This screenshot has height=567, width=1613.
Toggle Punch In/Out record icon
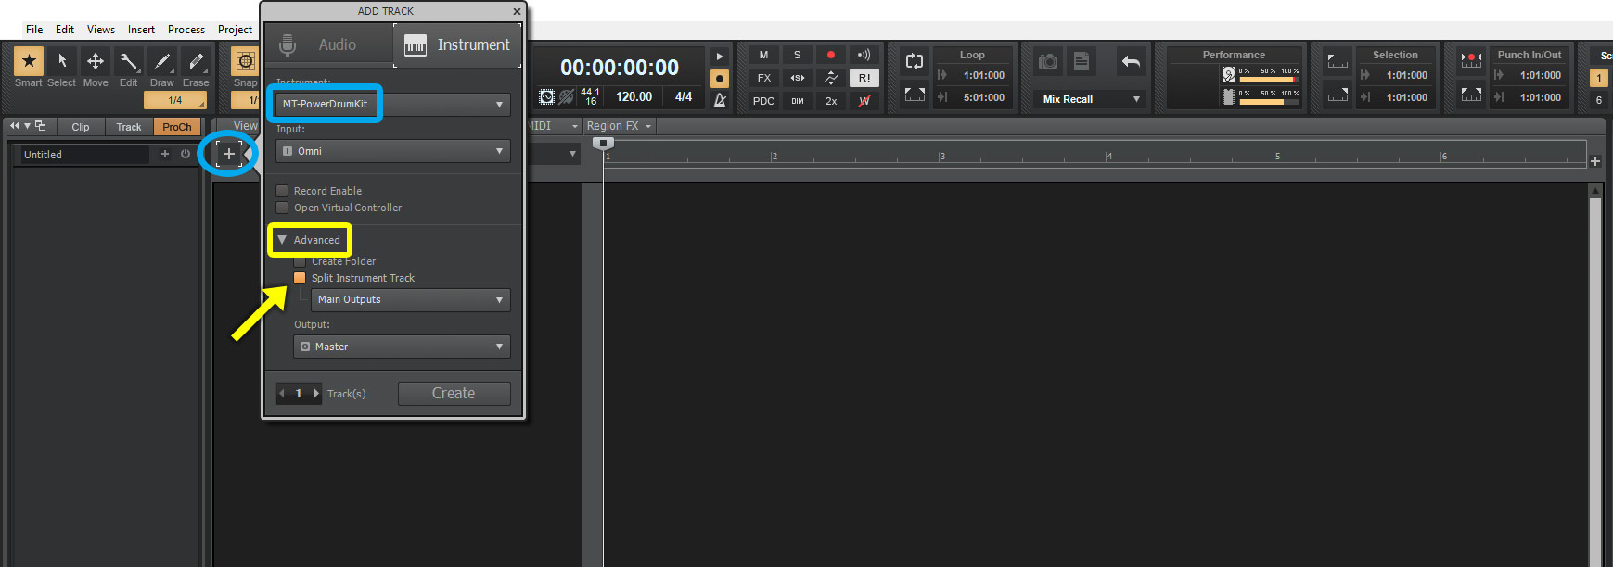[x=1470, y=61]
